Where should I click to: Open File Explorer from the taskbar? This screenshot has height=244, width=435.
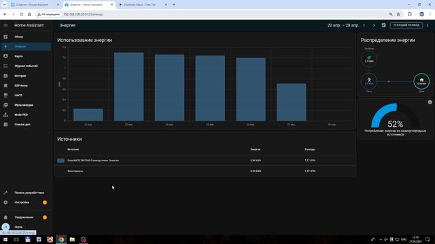click(72, 239)
